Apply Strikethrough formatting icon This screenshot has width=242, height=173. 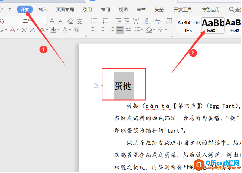pyautogui.click(x=13, y=30)
